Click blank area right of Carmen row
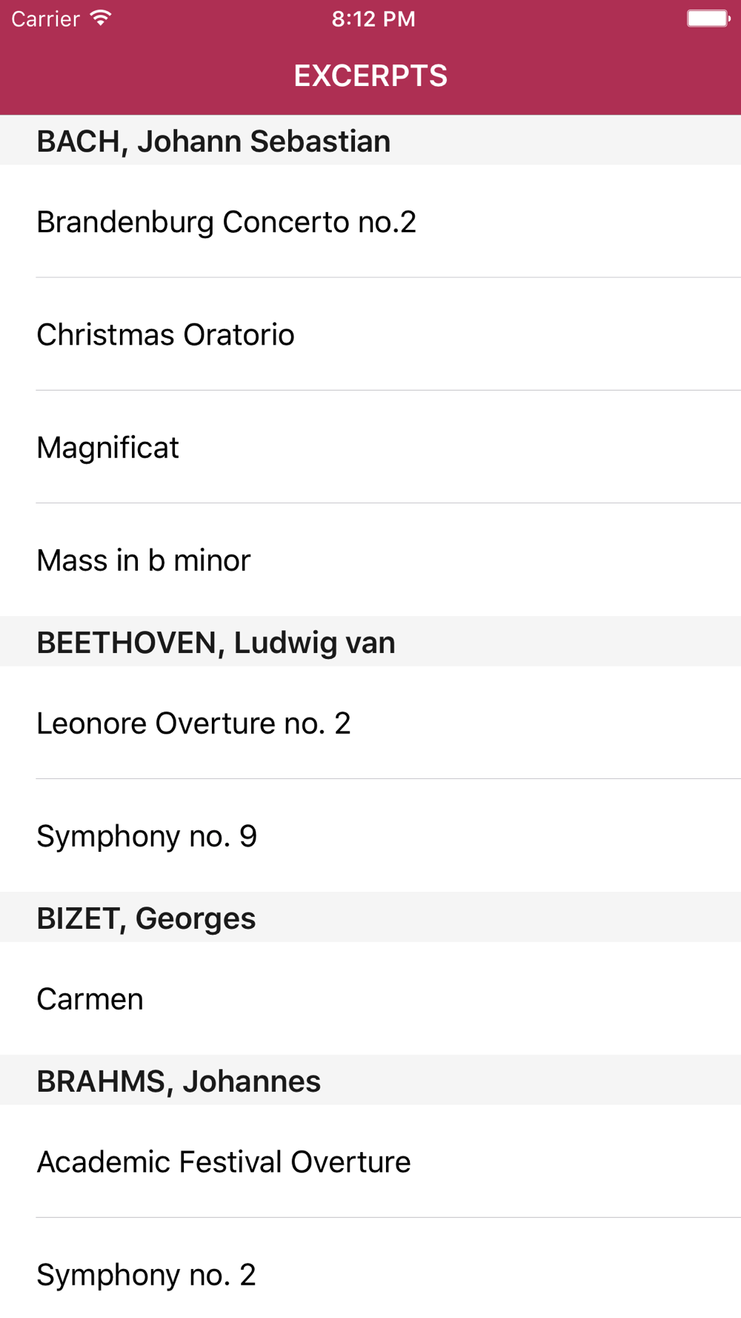Viewport: 741px width, 1318px height. click(x=445, y=999)
